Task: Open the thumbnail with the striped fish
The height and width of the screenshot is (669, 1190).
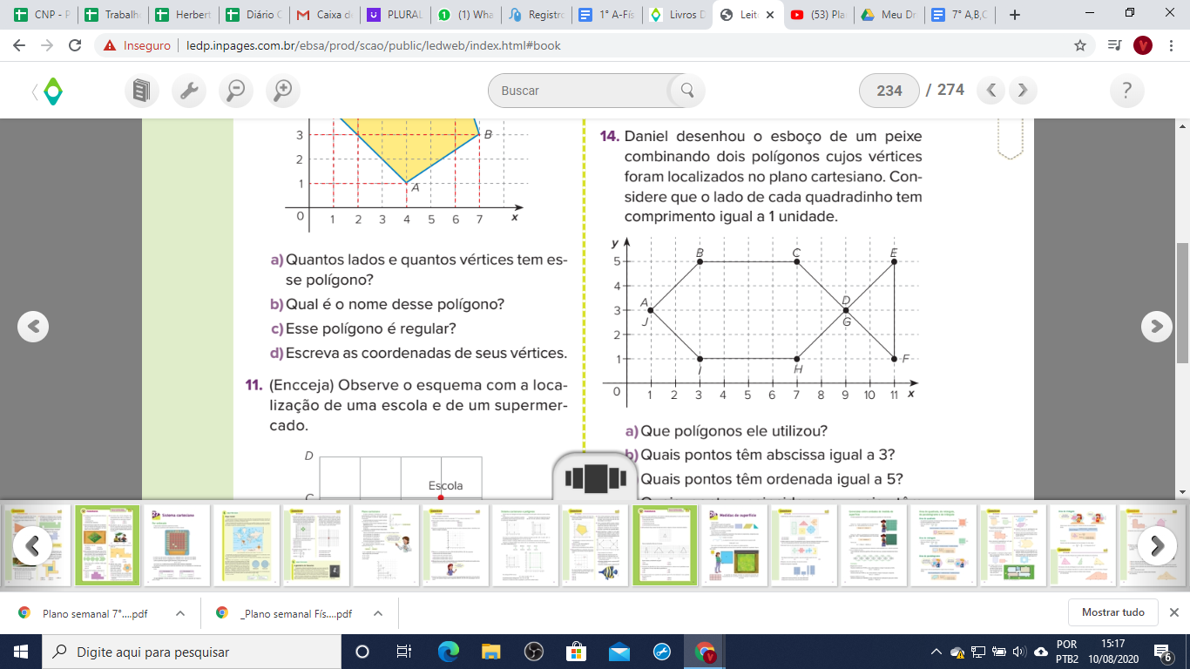Action: point(596,545)
